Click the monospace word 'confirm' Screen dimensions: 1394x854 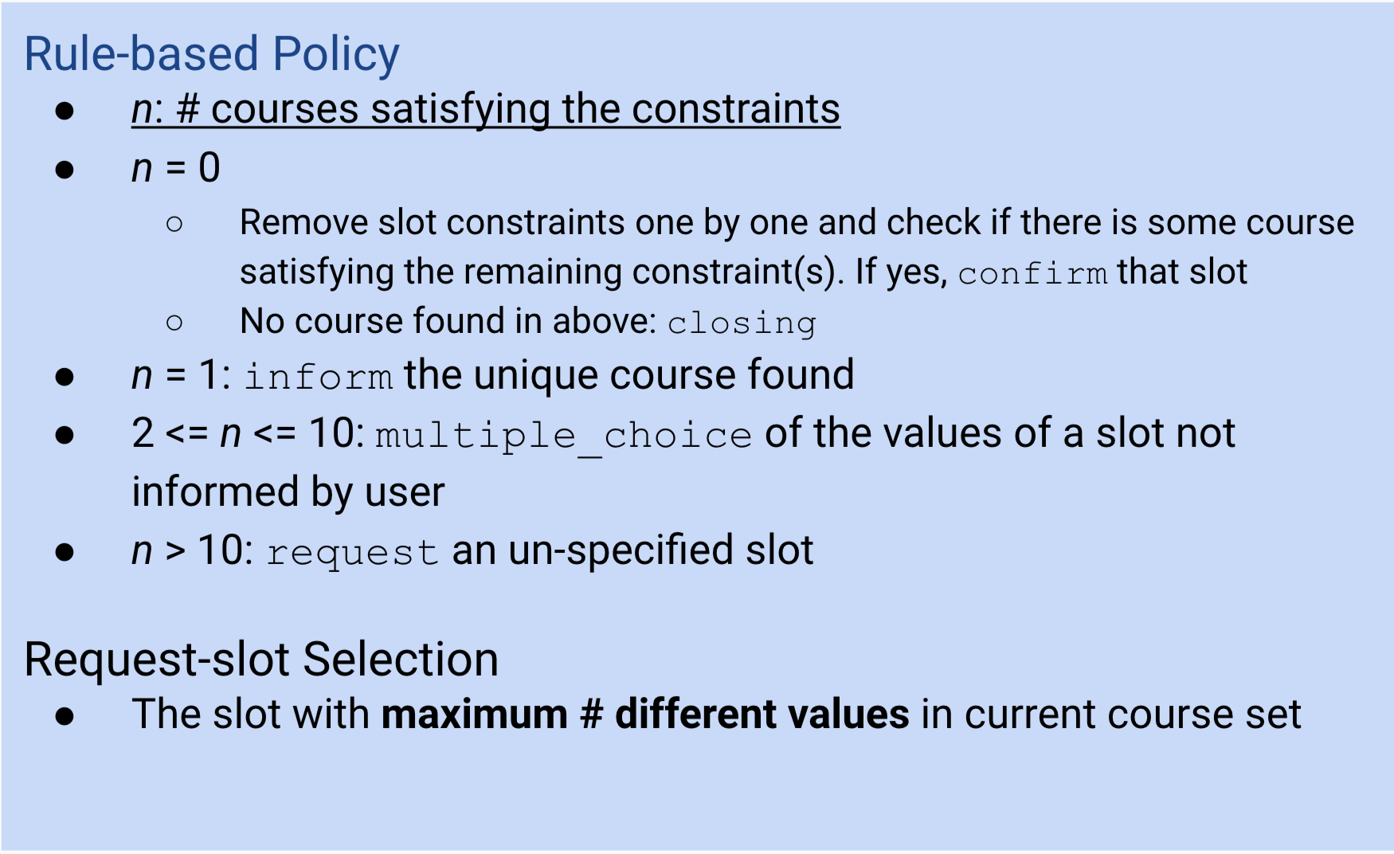1032,274
